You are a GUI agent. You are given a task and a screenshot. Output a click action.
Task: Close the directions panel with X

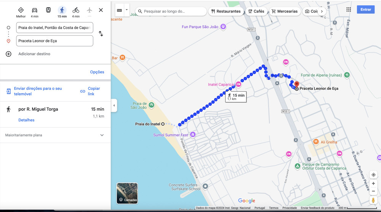101,10
